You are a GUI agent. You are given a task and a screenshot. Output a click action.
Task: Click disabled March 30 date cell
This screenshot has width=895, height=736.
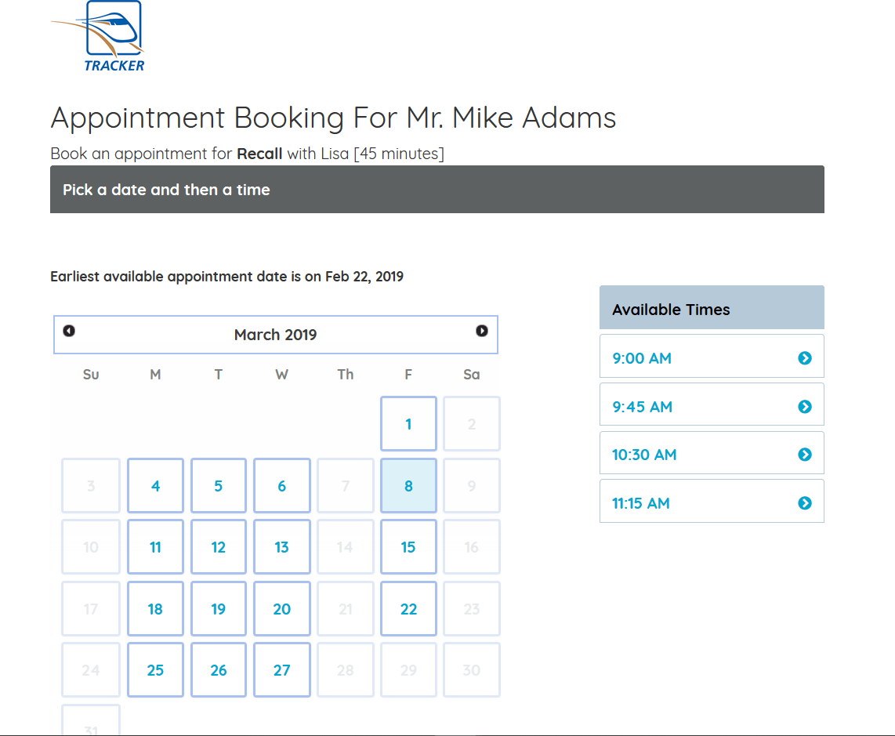pyautogui.click(x=472, y=669)
